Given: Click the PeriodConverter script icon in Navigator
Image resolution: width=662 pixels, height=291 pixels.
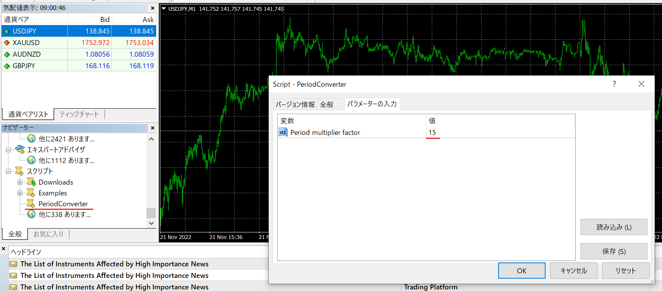Looking at the screenshot, I should pos(30,204).
